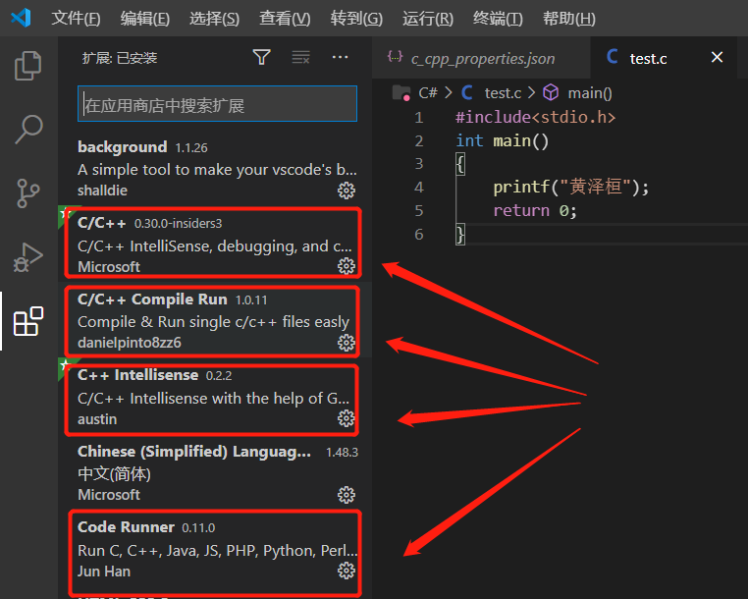Open the Run and Debug view
The height and width of the screenshot is (599, 748).
tap(28, 257)
